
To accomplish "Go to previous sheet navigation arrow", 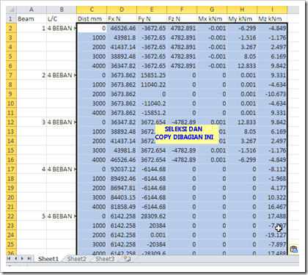I will tap(15, 259).
